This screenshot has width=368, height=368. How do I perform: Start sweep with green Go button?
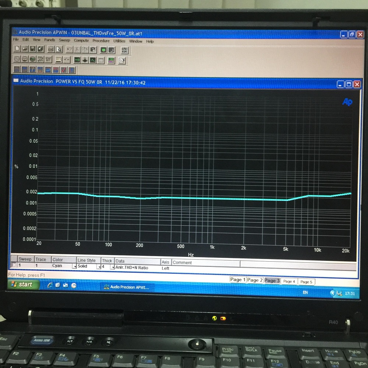tap(103, 50)
